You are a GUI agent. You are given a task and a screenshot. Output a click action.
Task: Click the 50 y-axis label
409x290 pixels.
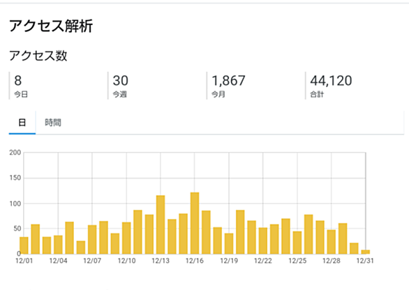[x=17, y=229]
